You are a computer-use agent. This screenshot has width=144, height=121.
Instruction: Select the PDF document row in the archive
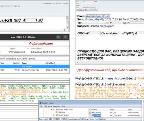click(x=34, y=52)
